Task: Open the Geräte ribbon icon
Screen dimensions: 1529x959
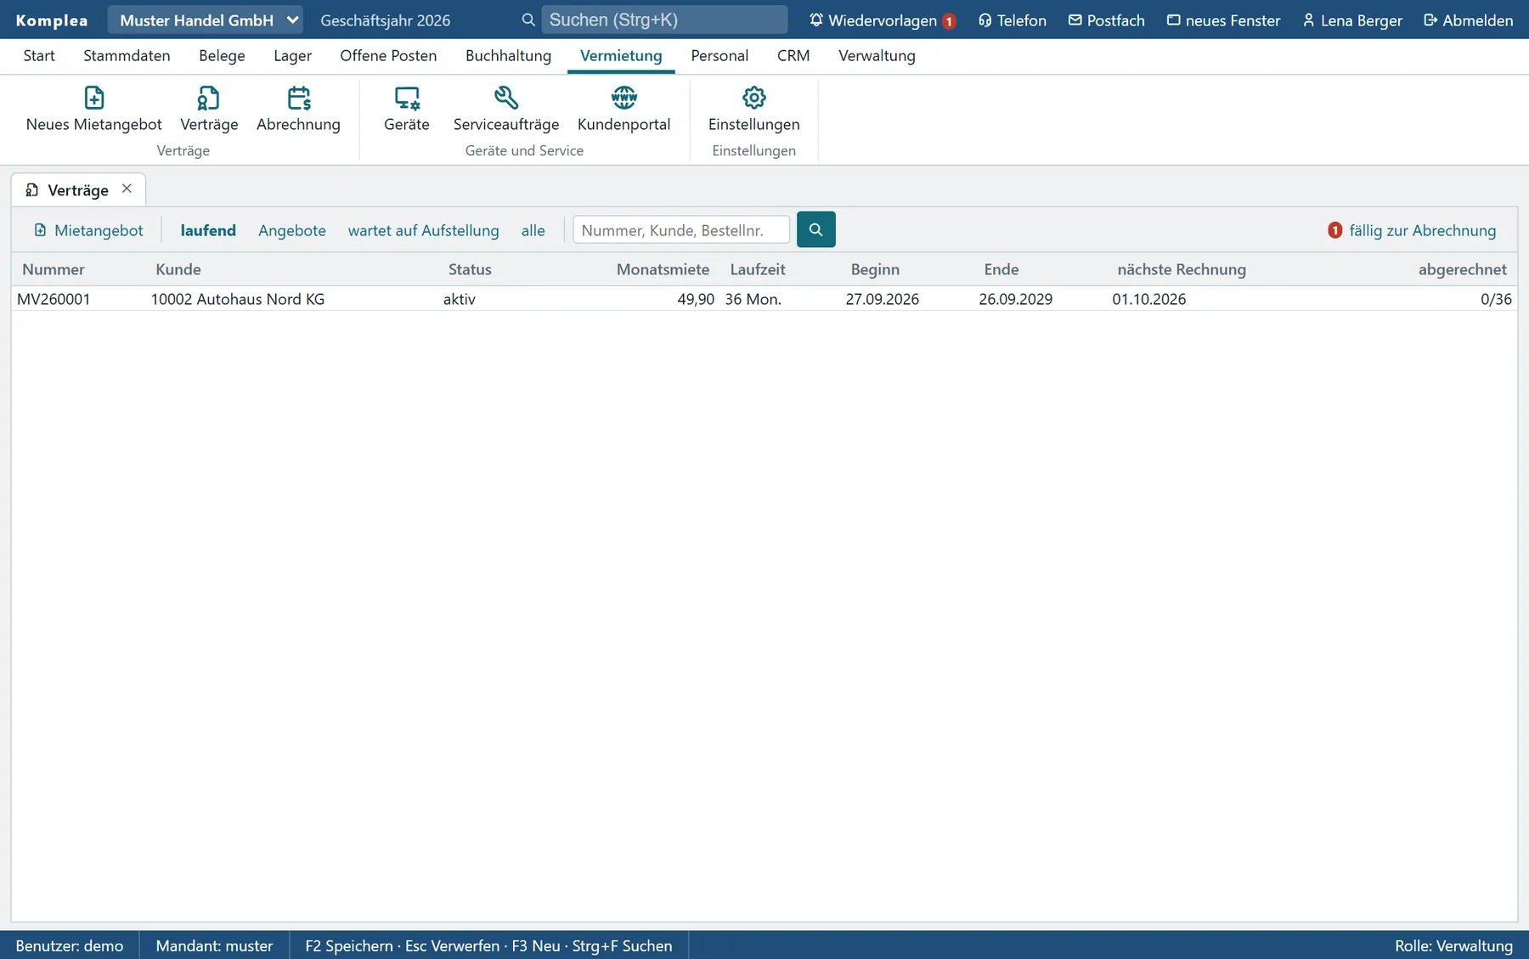Action: point(406,109)
